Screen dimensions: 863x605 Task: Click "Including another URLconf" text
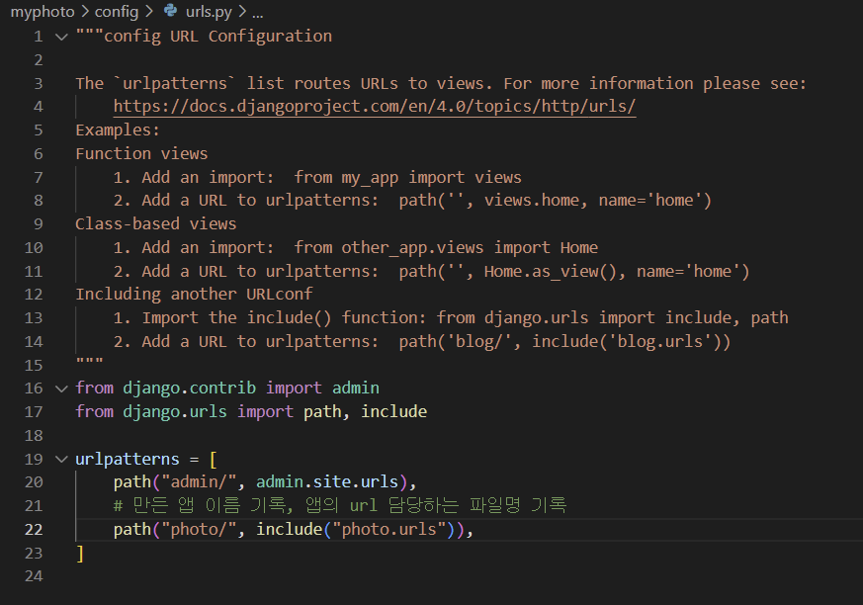pyautogui.click(x=194, y=295)
